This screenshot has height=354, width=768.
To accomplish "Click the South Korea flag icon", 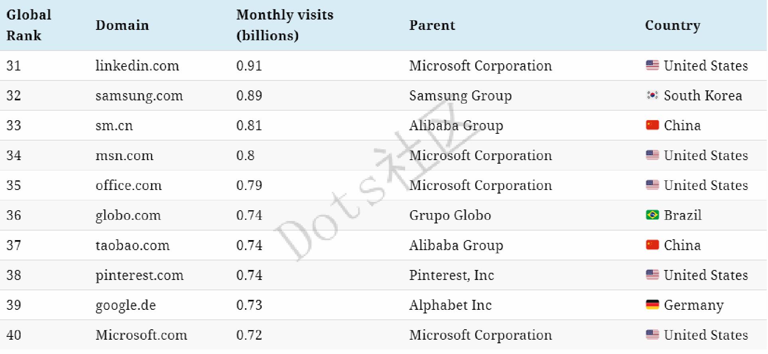I will pyautogui.click(x=652, y=96).
